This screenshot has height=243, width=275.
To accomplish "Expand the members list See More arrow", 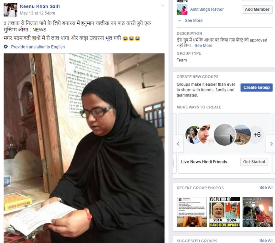I will tap(180, 21).
